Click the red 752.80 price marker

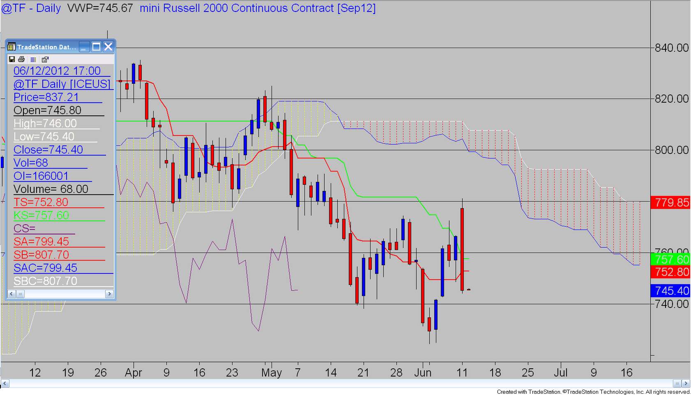pos(670,272)
